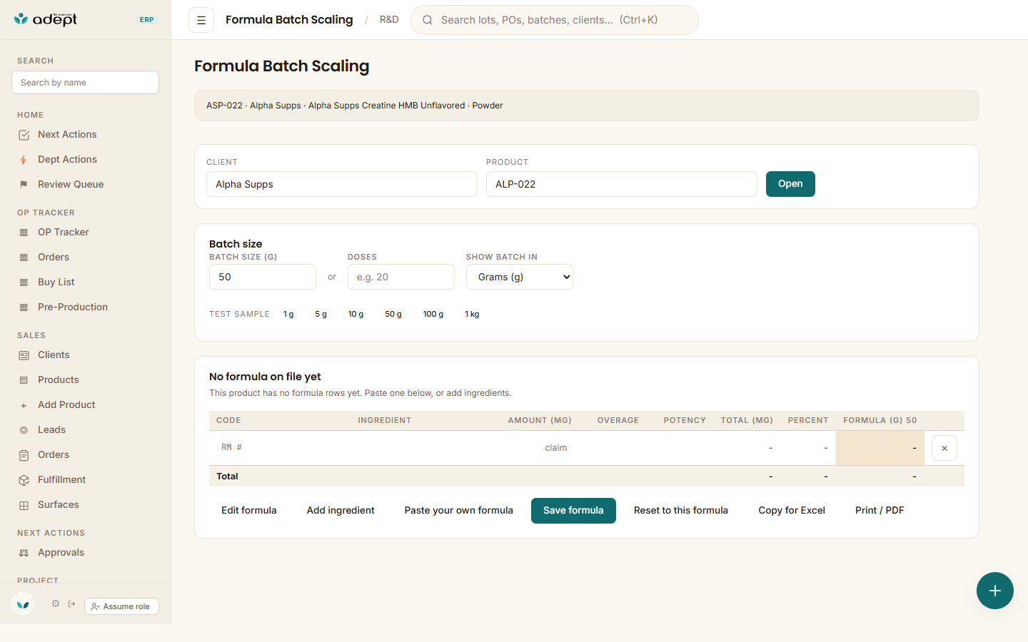The image size is (1028, 642).
Task: Click the sign-out arrow icon in the sidebar footer
Action: point(72,604)
